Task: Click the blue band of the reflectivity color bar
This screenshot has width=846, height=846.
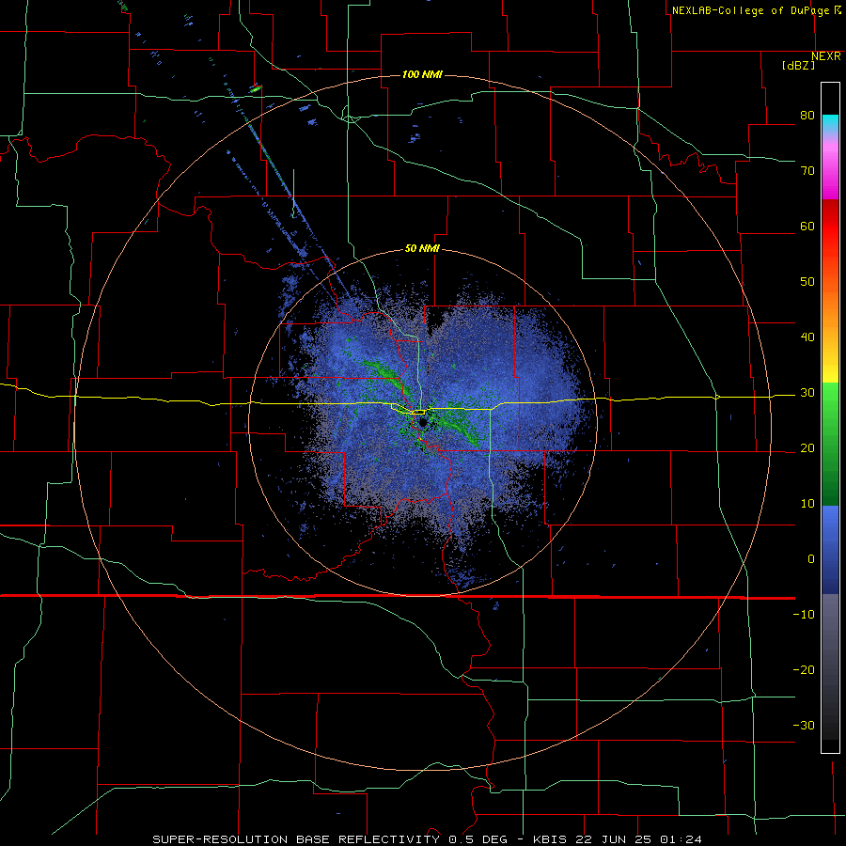Action: (x=830, y=550)
